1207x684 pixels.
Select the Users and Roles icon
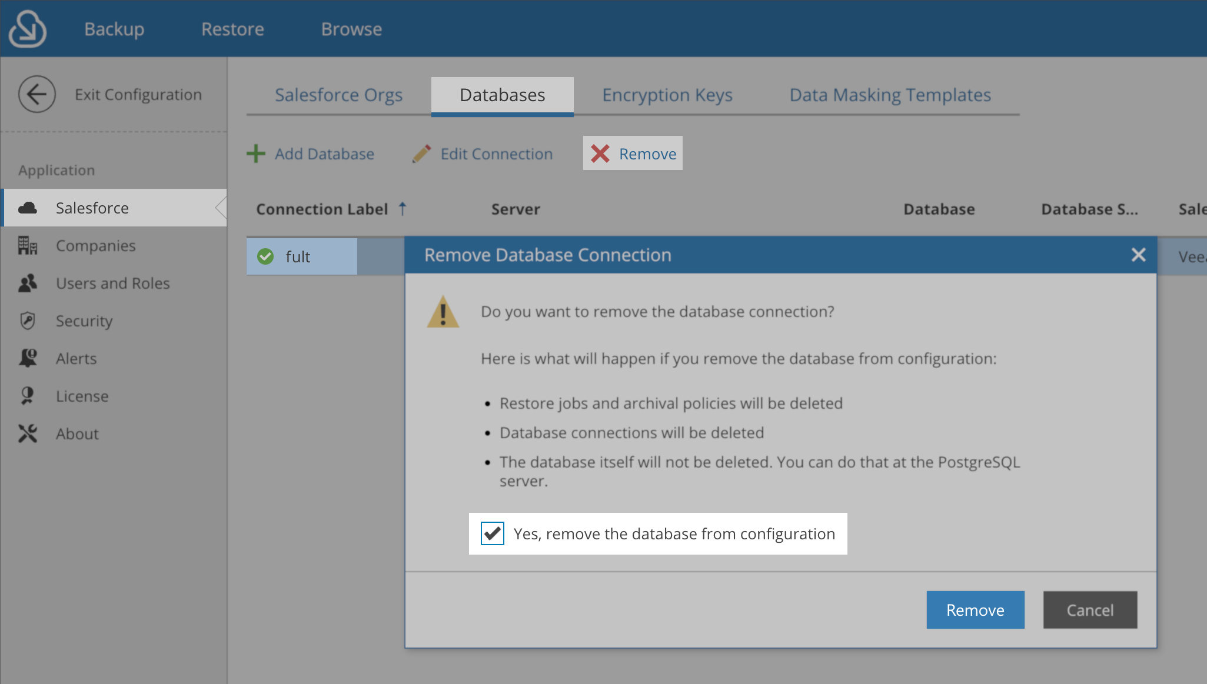coord(27,283)
